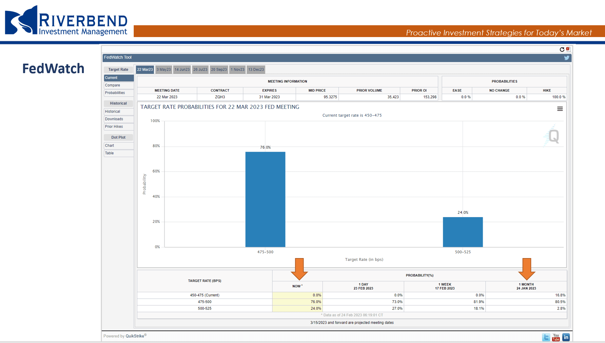The image size is (605, 343).
Task: Click the 80.5% 1 month value
Action: click(x=560, y=302)
